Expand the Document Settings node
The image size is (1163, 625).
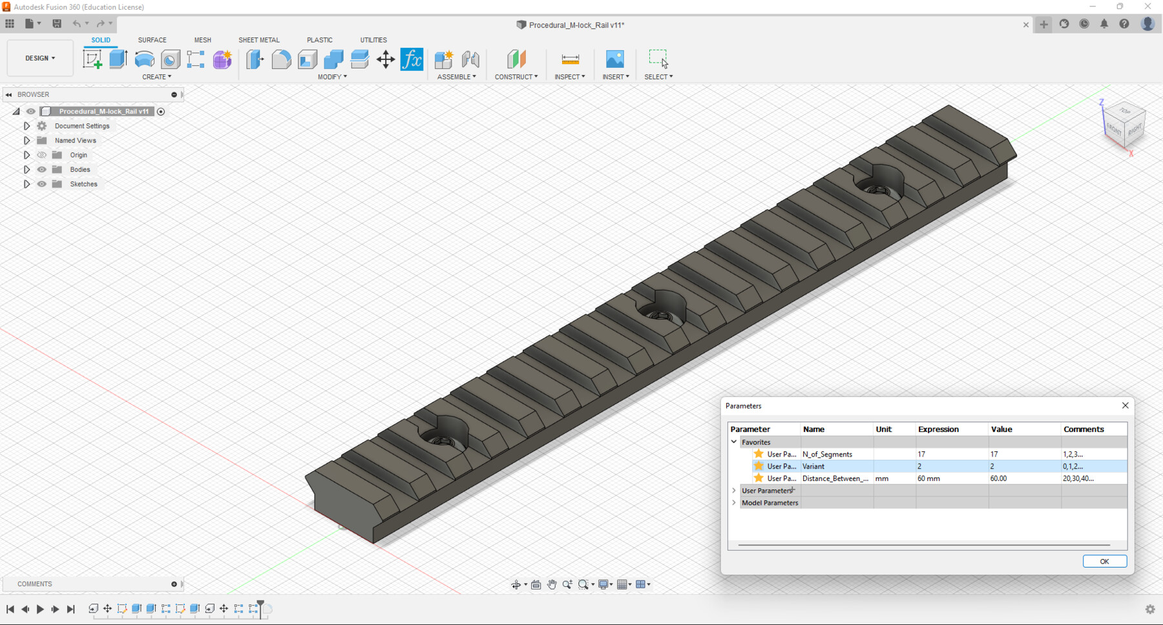coord(26,126)
